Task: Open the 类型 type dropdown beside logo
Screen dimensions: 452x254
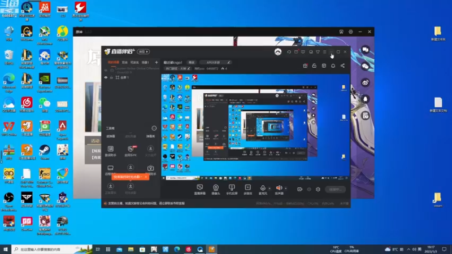Action: [x=143, y=52]
